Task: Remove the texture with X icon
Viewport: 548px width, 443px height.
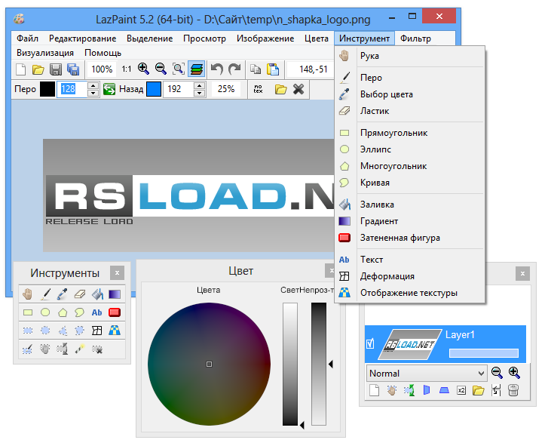Action: [298, 89]
